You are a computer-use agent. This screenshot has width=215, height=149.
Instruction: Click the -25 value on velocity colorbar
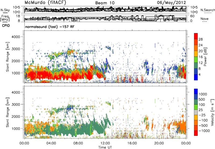point(202,115)
